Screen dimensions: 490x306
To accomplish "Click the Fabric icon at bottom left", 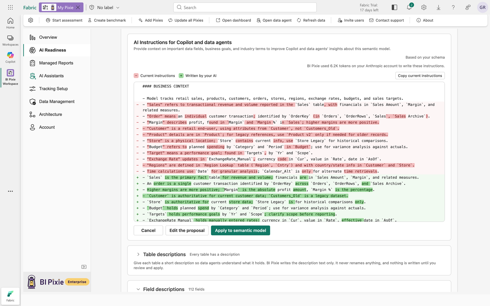I will click(10, 296).
